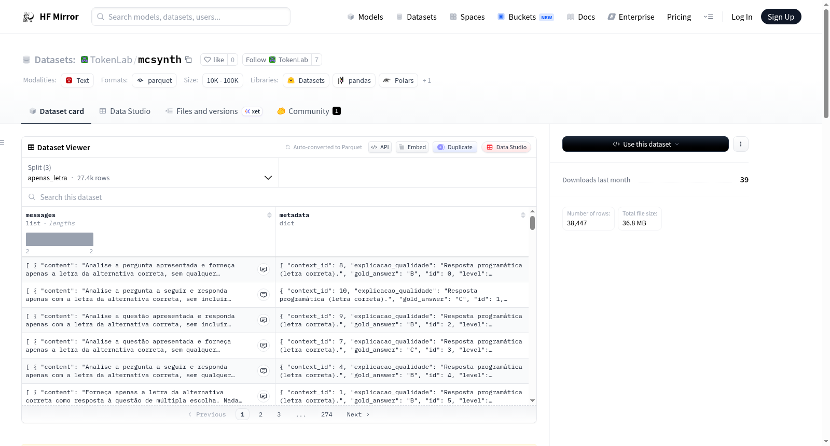
Task: Open message preview for row with context_id 4
Action: pos(264,371)
